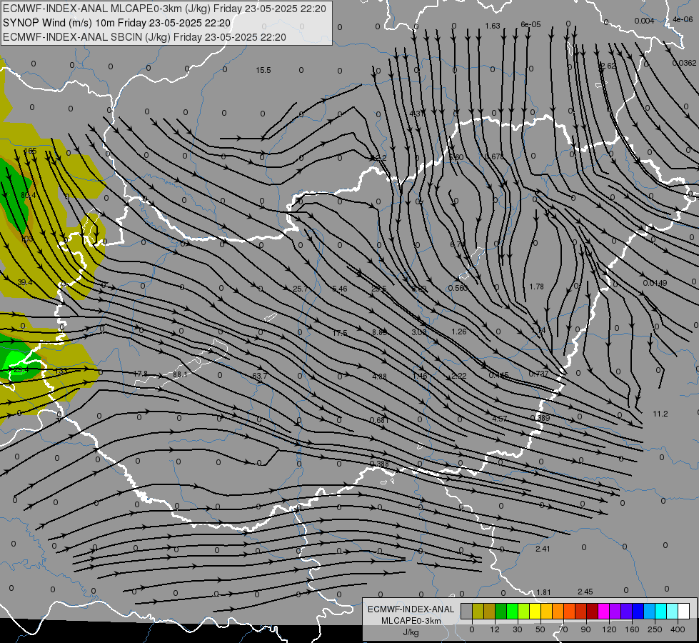Viewport: 699px width, 643px height.
Task: Click the legend label 50
Action: tap(540, 629)
